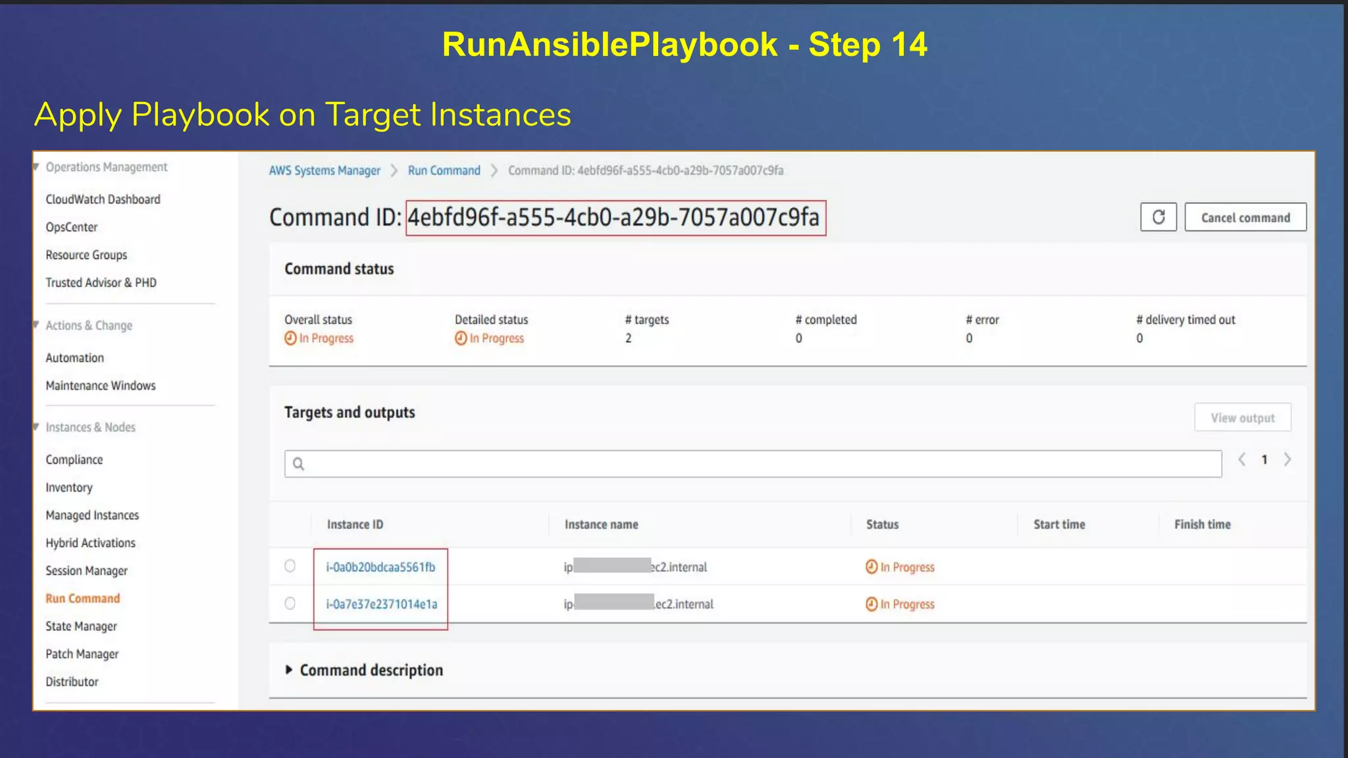
Task: Open Automation in sidebar
Action: pos(75,358)
